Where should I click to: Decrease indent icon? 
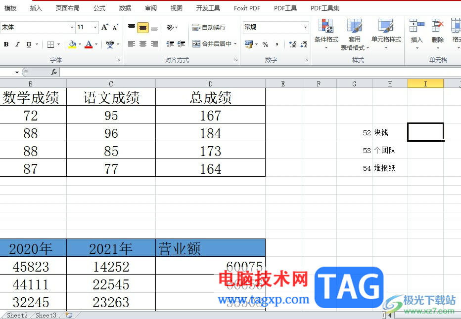(x=170, y=44)
